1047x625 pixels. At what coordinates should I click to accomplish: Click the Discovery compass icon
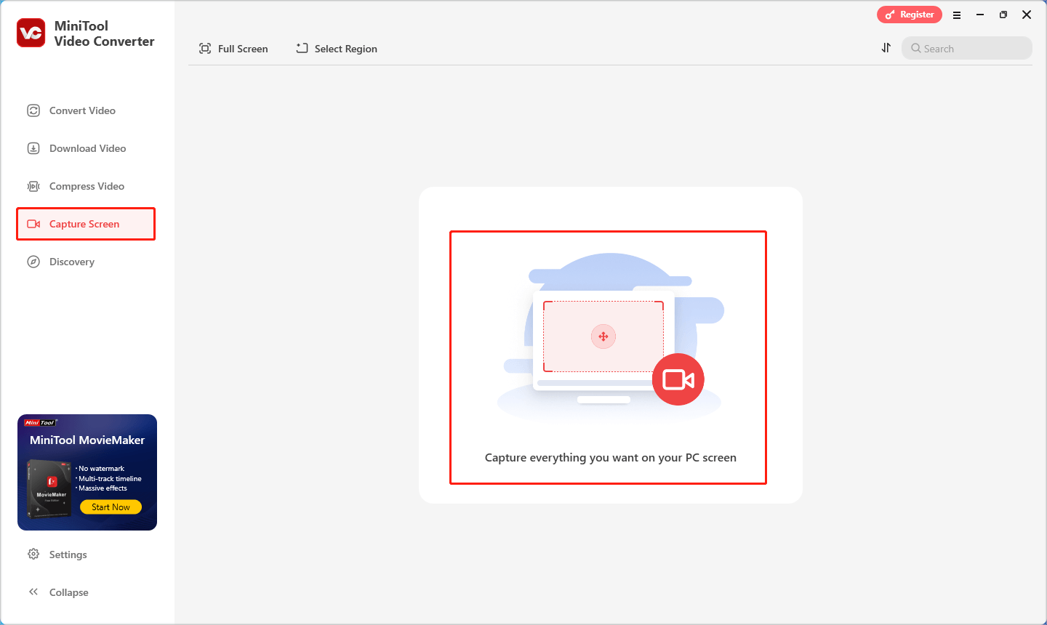click(x=33, y=262)
